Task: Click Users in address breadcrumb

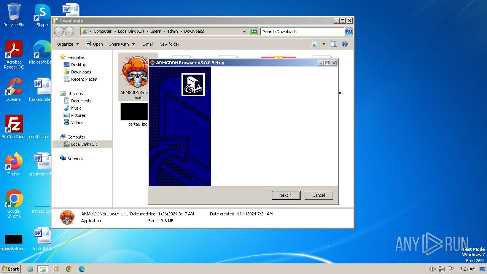Action: tap(155, 32)
